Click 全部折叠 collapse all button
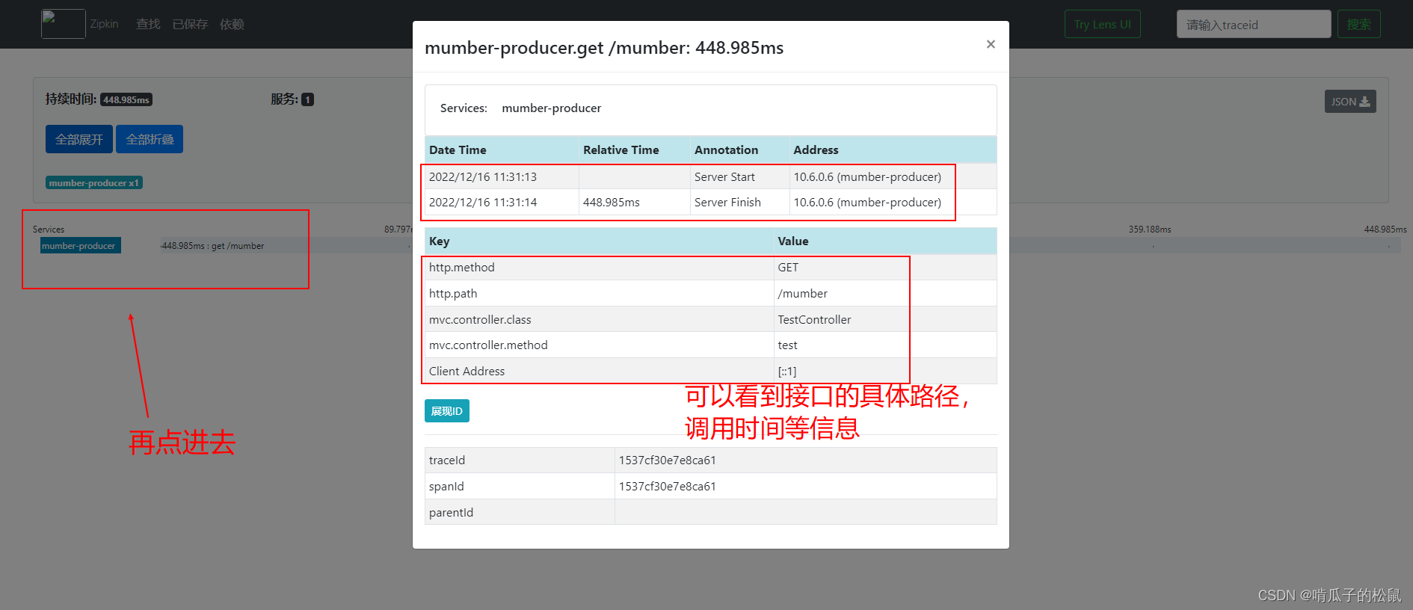This screenshot has height=610, width=1413. (150, 139)
